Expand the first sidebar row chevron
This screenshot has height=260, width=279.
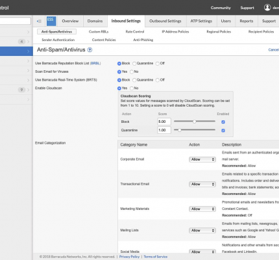pyautogui.click(x=29, y=32)
